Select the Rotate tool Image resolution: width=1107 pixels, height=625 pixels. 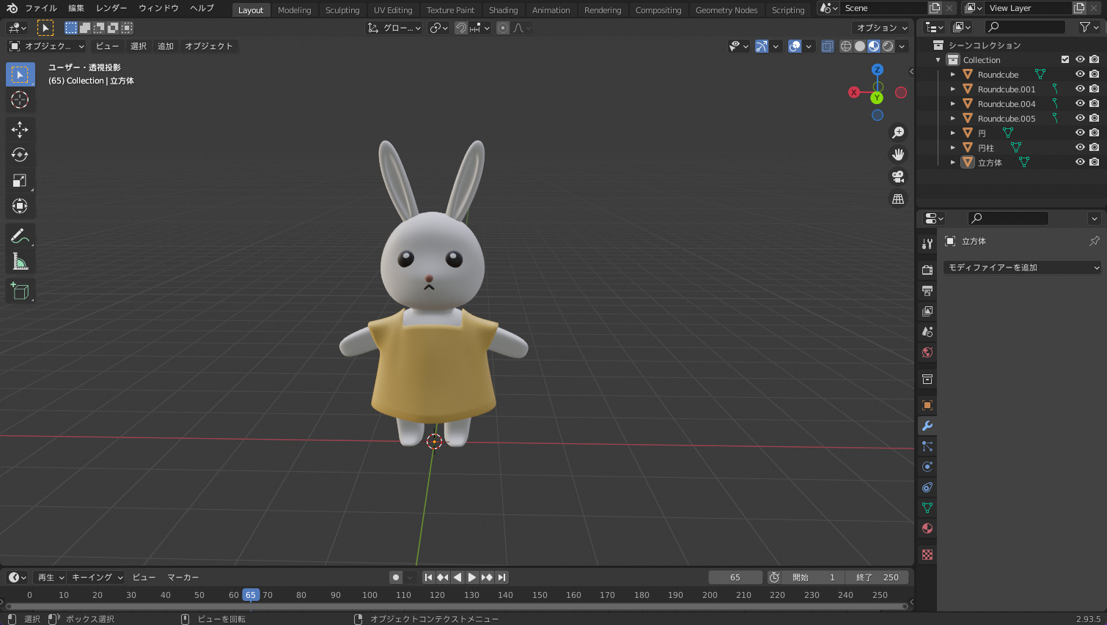(20, 155)
